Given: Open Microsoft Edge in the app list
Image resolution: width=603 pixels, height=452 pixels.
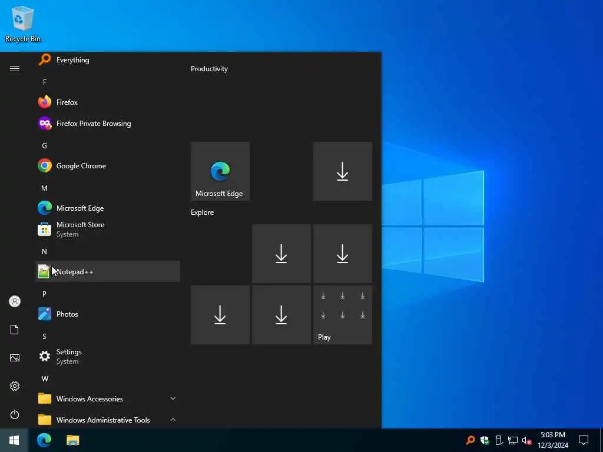Looking at the screenshot, I should [108, 208].
